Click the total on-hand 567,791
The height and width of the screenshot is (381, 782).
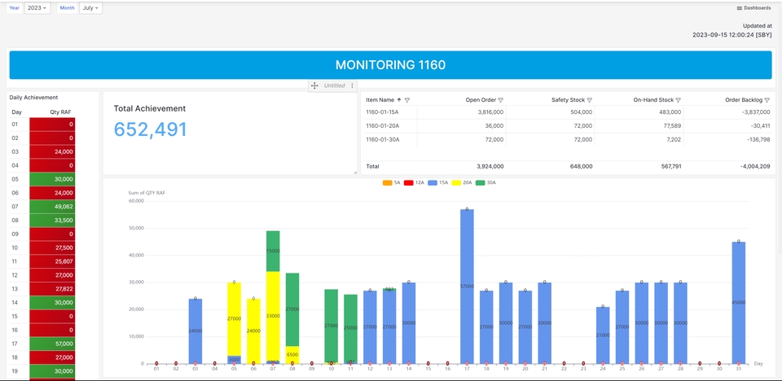[x=670, y=166]
